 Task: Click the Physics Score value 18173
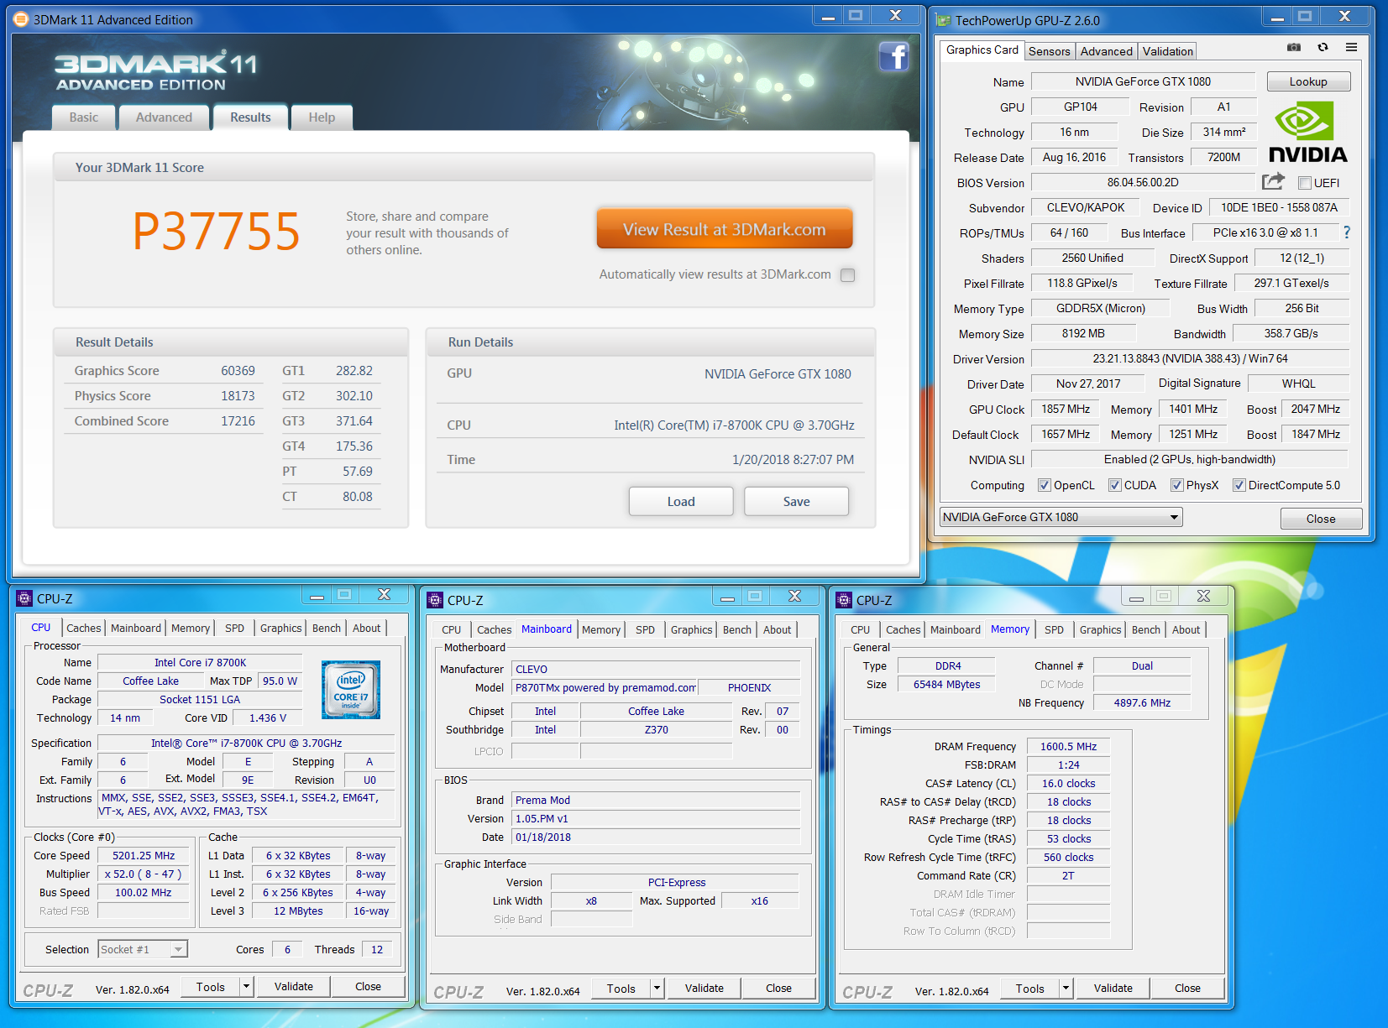point(238,396)
